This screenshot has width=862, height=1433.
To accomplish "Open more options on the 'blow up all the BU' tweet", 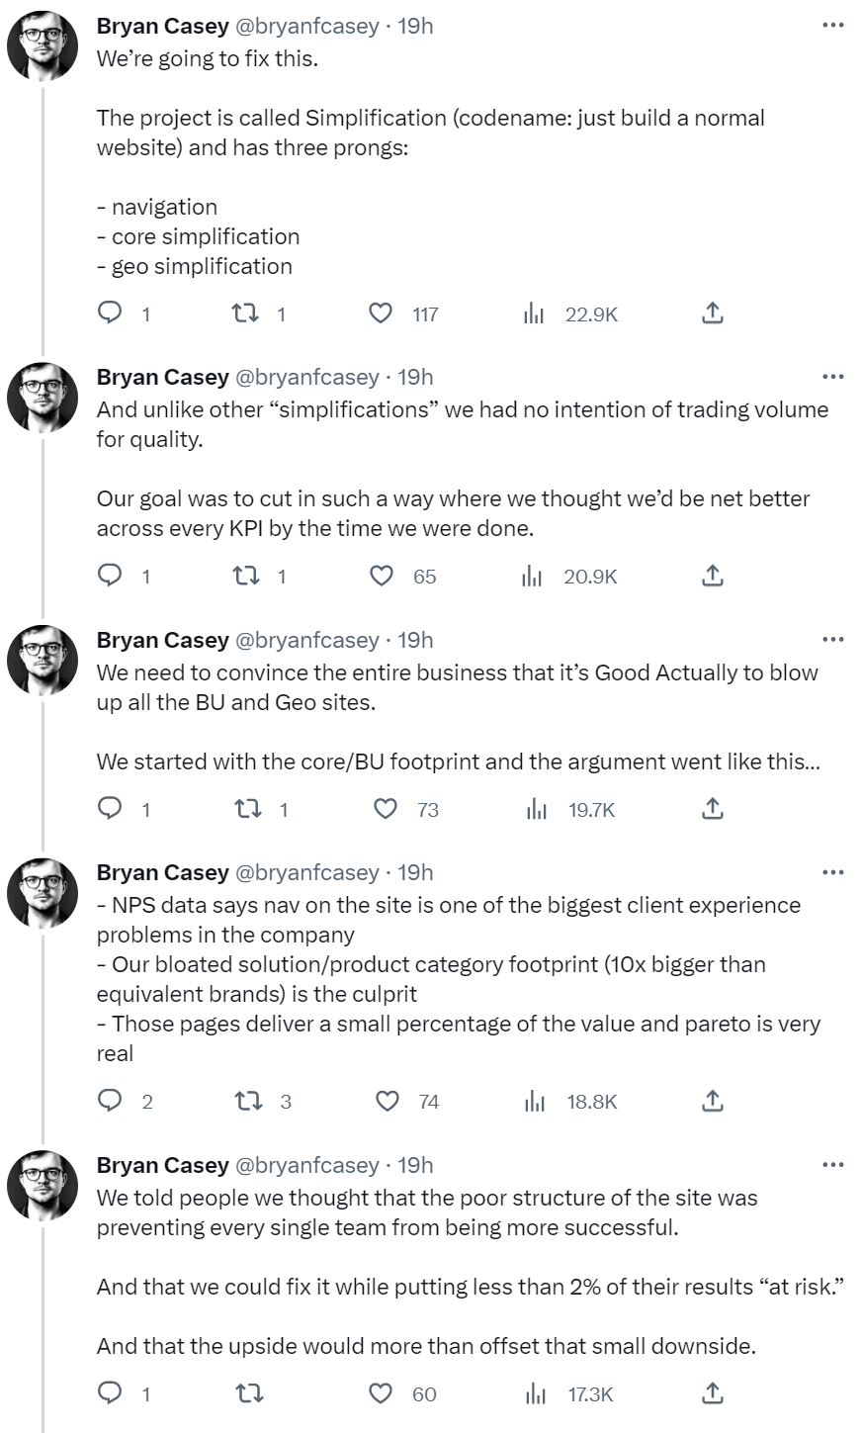I will 832,639.
